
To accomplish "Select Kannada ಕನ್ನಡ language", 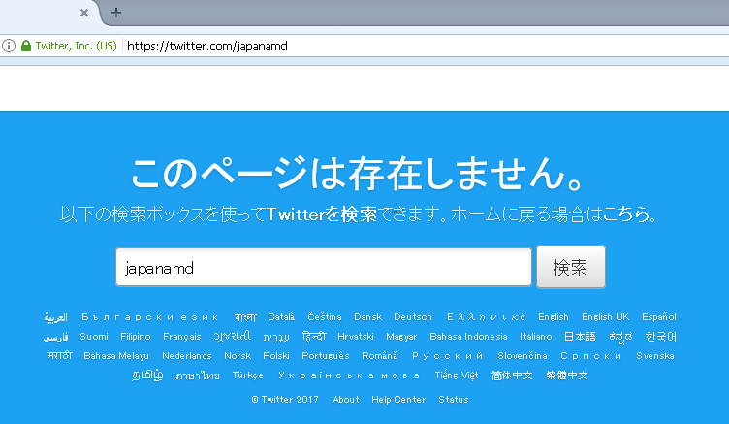I will [620, 337].
